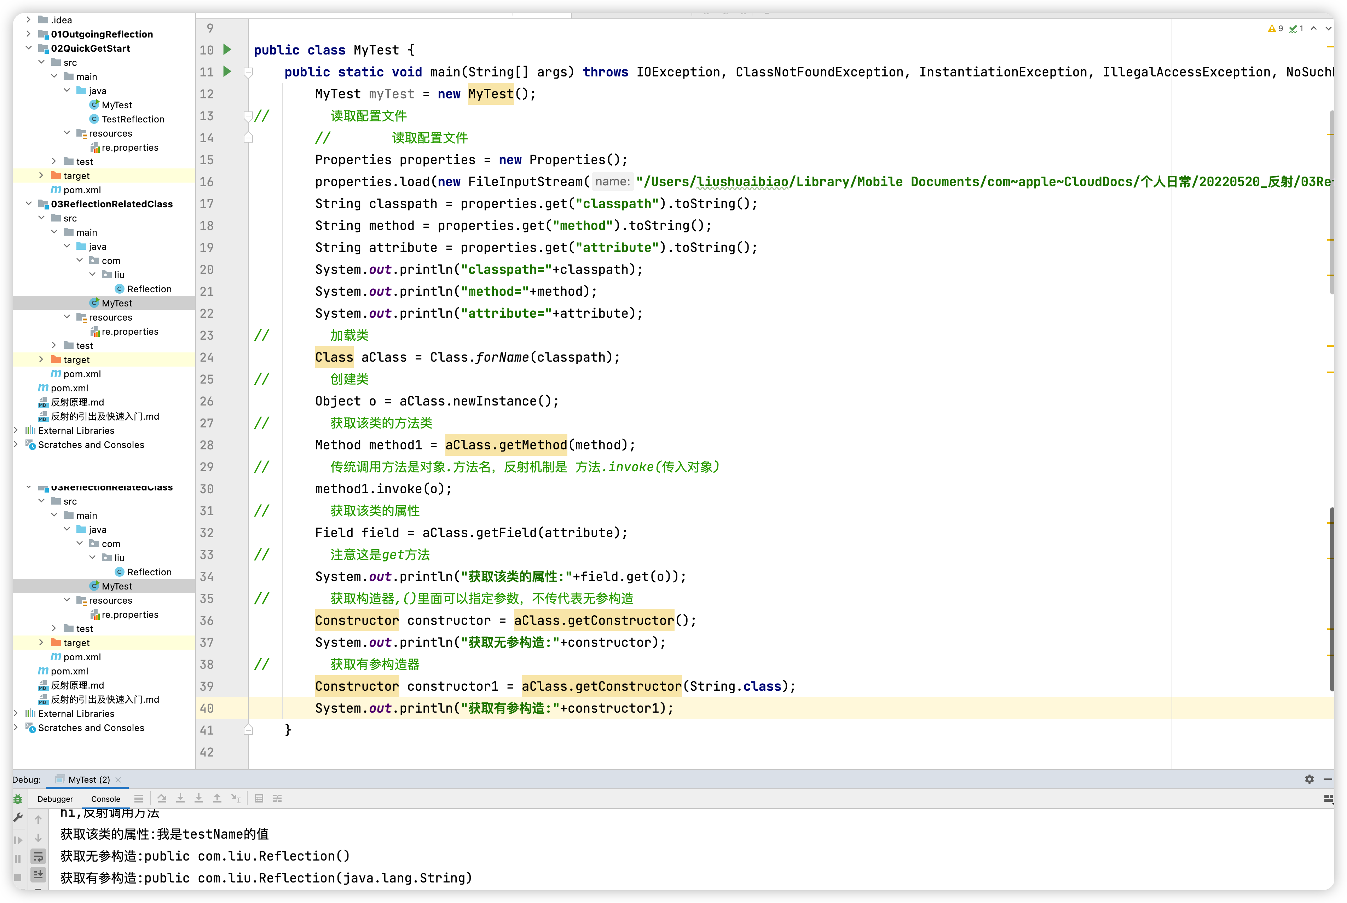
Task: Click the list icon beside Console tab
Action: [x=139, y=798]
